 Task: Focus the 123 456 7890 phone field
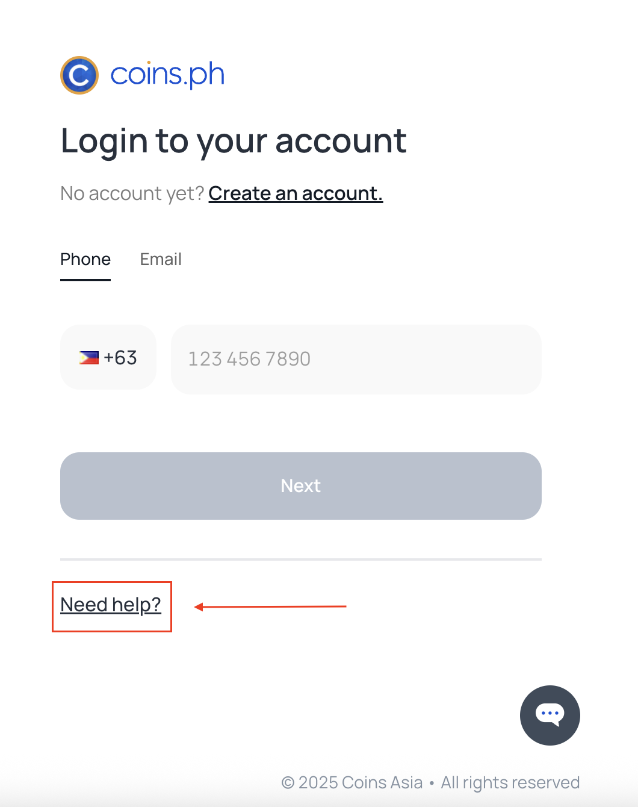[x=356, y=359]
